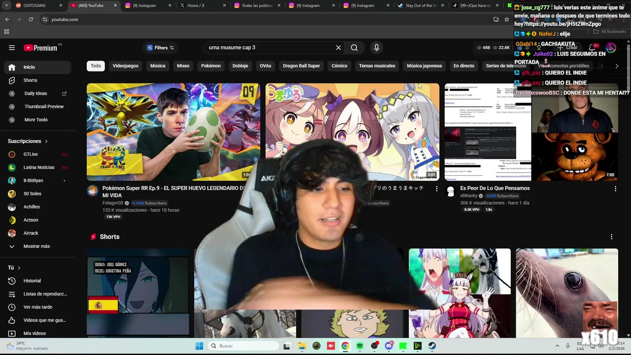Image resolution: width=631 pixels, height=355 pixels.
Task: Expand the Suscripciones section chevron
Action: tap(46, 142)
